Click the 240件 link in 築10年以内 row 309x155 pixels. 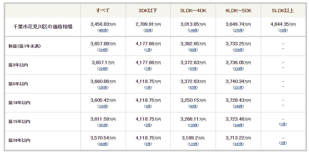(238, 106)
